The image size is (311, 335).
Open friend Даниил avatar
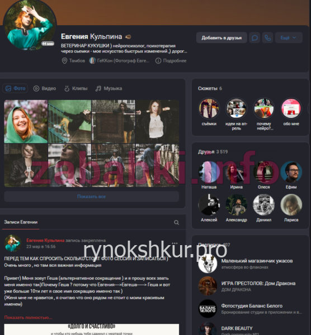[263, 205]
